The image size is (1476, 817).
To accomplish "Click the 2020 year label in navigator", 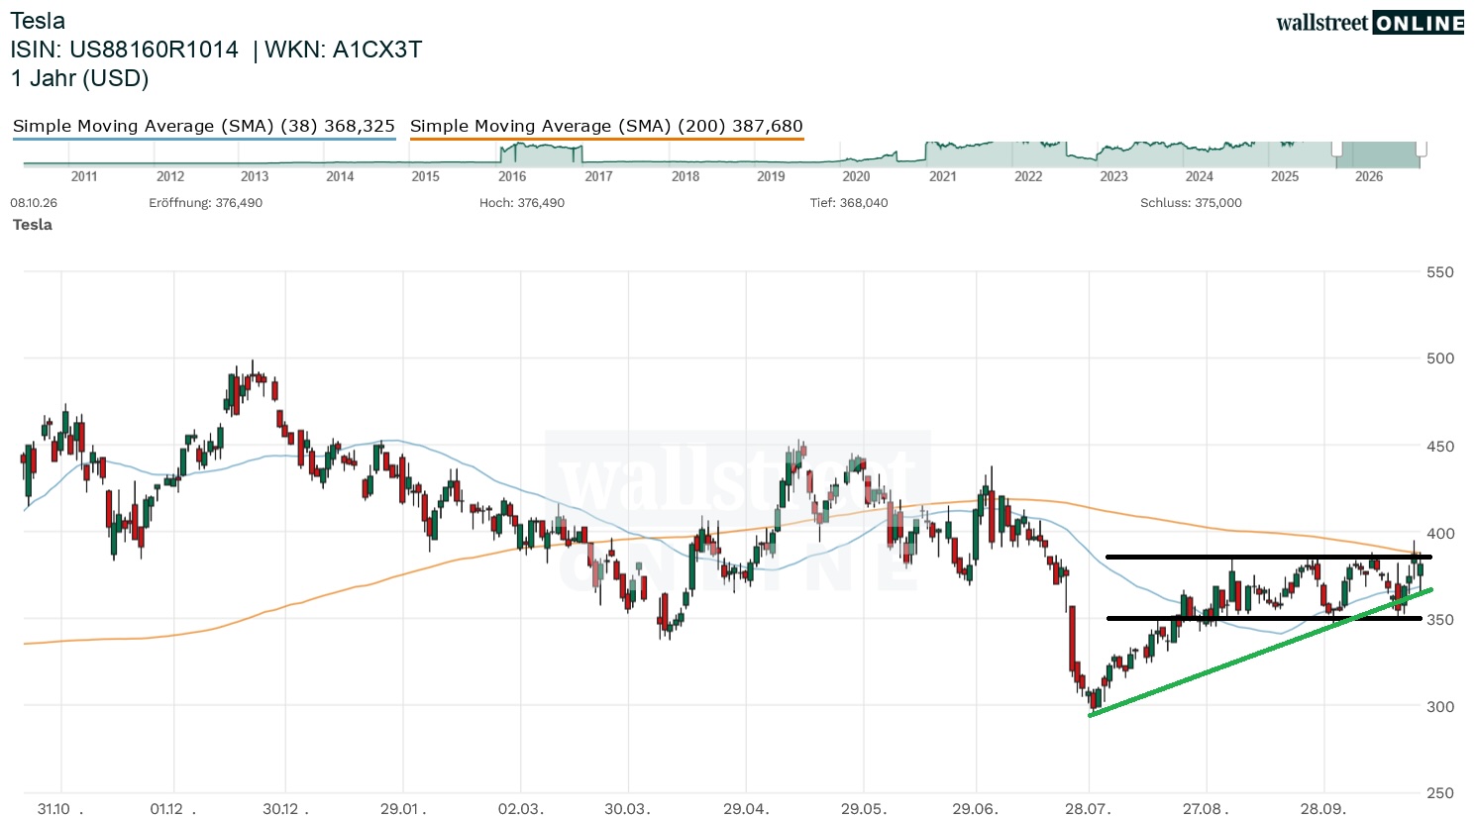I will [856, 176].
